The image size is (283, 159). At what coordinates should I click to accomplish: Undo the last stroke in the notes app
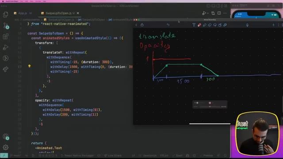tap(168, 25)
